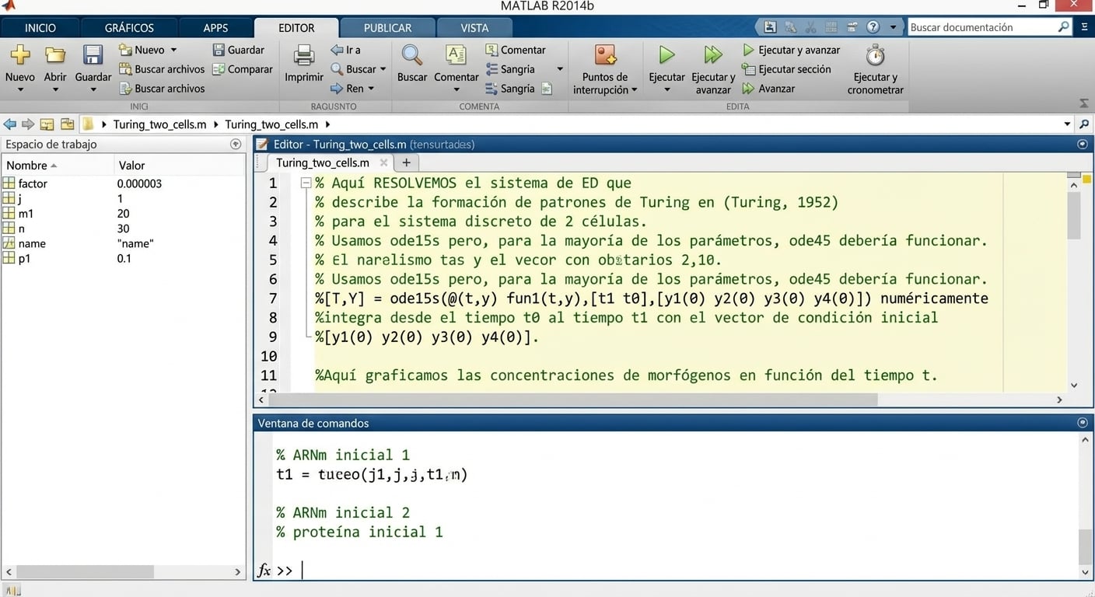
Task: Click the variable icon beside p1
Action: coord(9,258)
